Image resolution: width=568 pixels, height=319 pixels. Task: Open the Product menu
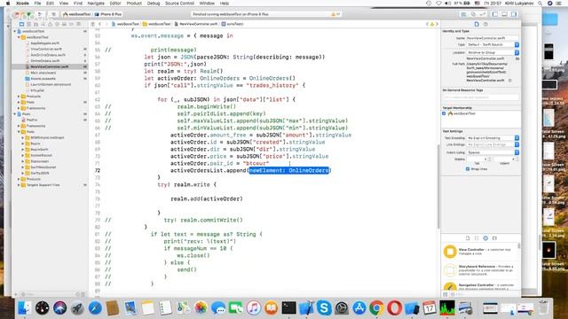coord(134,4)
